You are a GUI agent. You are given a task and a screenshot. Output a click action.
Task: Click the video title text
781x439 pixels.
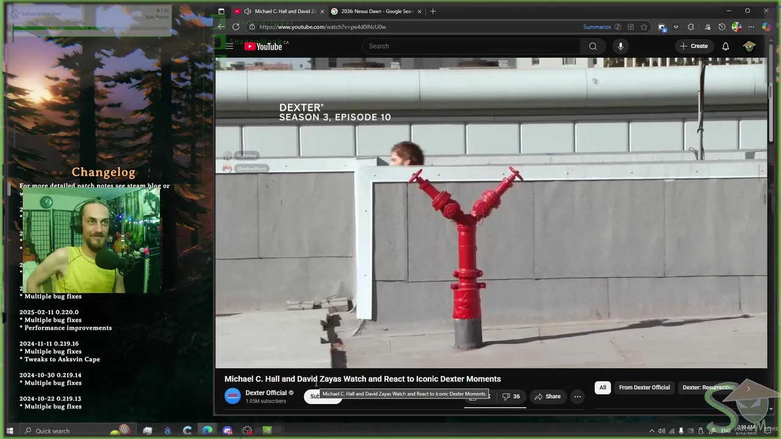pyautogui.click(x=362, y=379)
